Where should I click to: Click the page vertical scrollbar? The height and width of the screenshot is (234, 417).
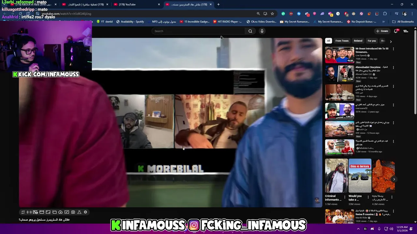tap(415, 71)
